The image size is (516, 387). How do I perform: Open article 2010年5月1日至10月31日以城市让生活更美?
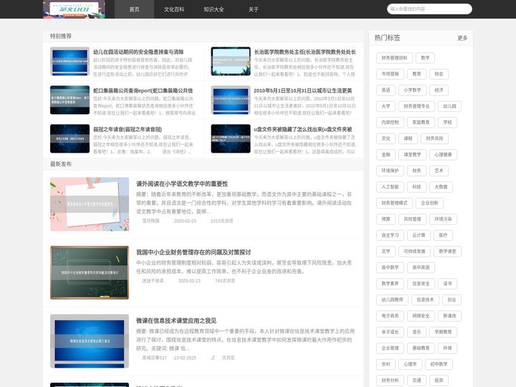pos(302,90)
